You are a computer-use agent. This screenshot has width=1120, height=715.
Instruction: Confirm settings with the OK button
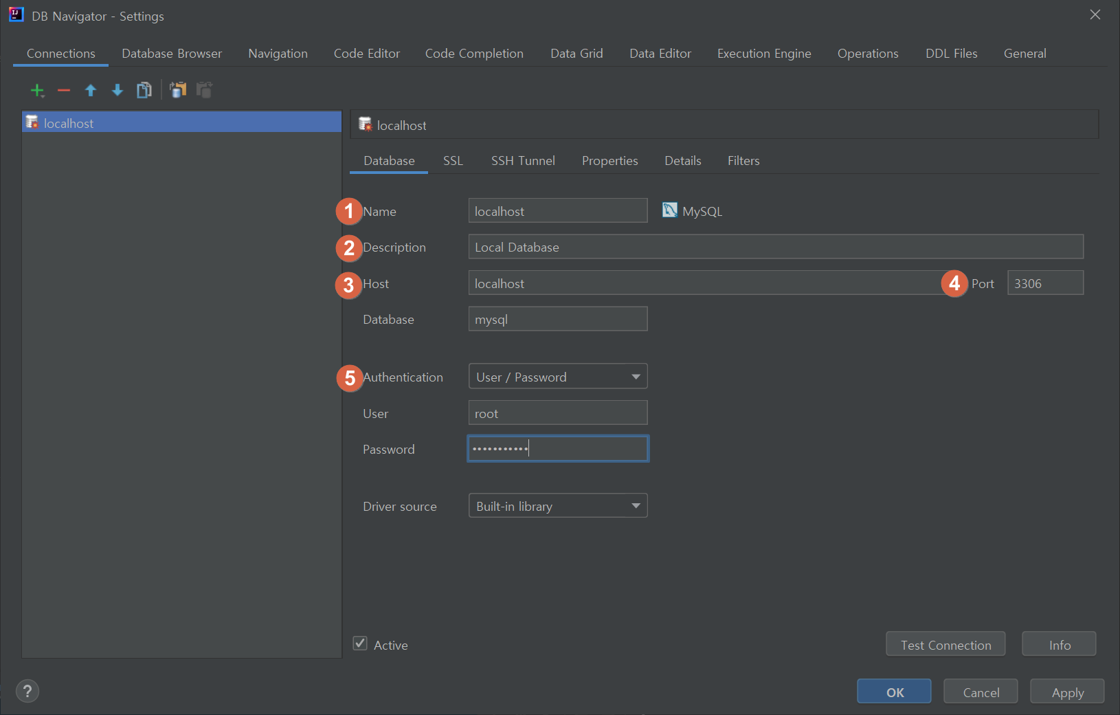tap(894, 692)
